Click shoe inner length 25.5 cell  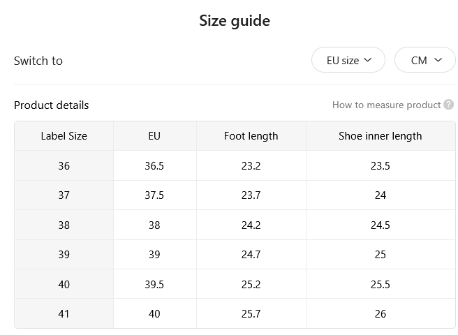[381, 284]
